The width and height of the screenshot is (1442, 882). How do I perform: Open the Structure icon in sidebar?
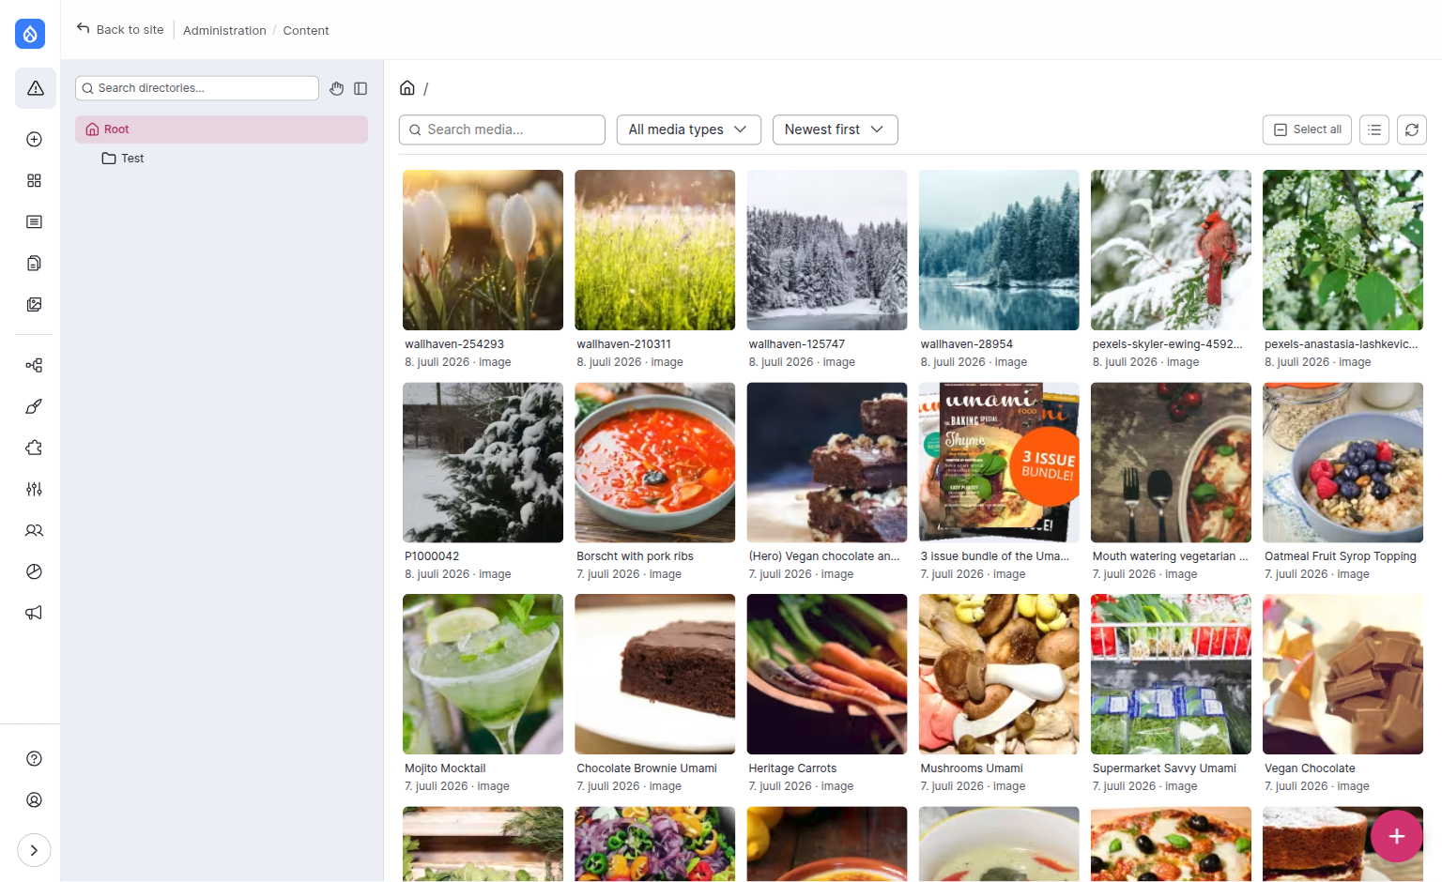pyautogui.click(x=35, y=365)
